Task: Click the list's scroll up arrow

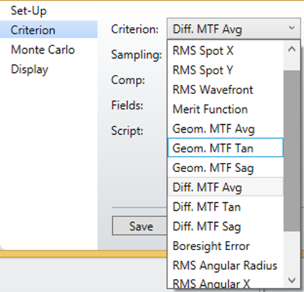Action: tap(292, 49)
